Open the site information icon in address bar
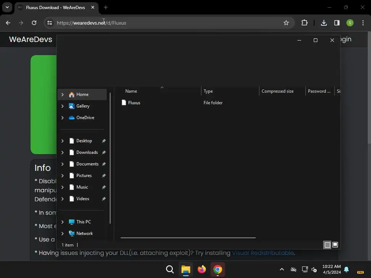371x278 pixels. (x=49, y=23)
